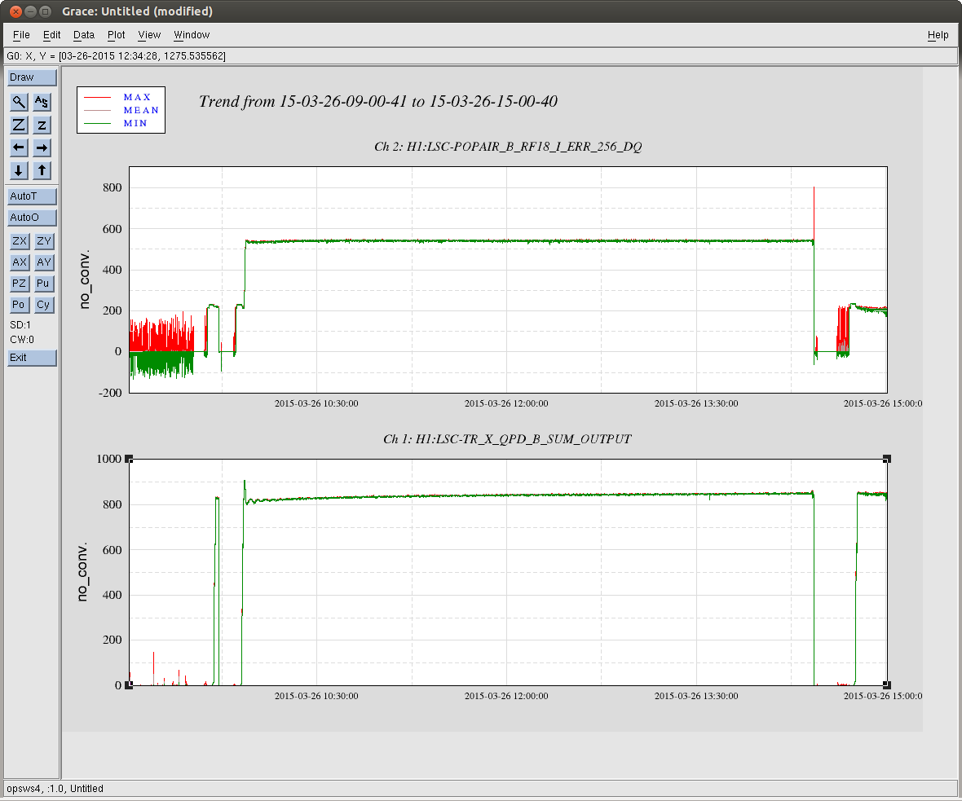Viewport: 962px width, 801px height.
Task: Open the Edit menu
Action: coord(51,35)
